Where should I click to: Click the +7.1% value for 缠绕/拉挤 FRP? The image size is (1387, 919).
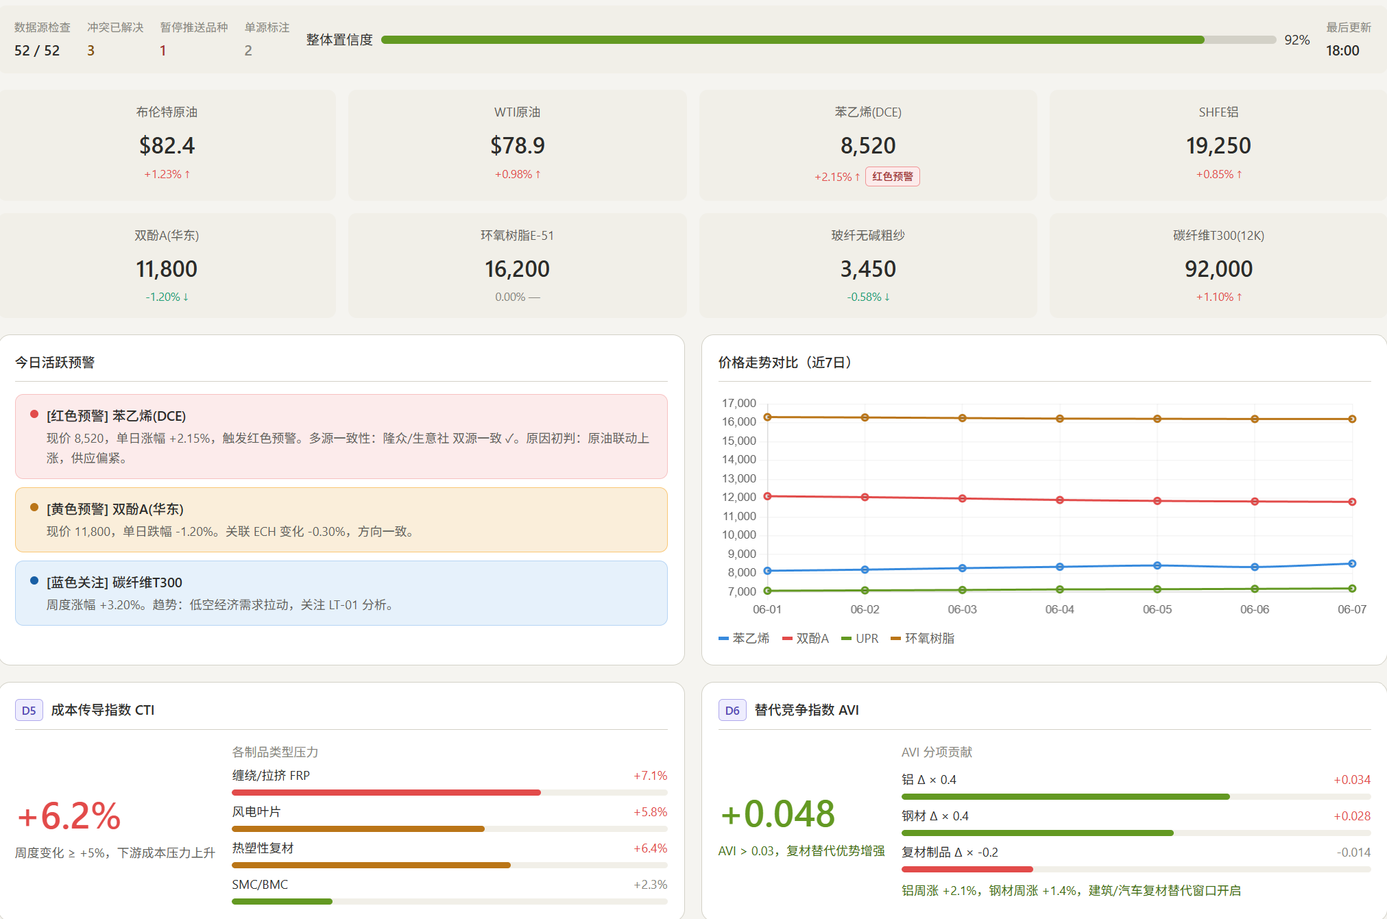point(650,775)
